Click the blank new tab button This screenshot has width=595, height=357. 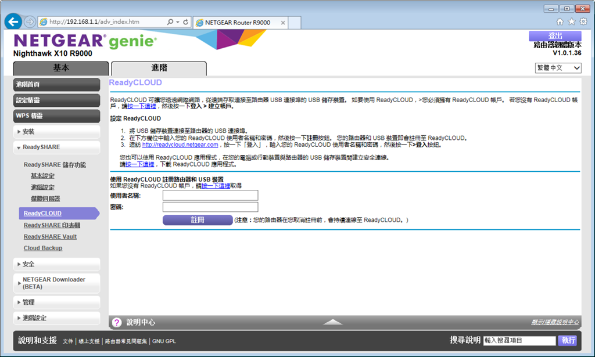pos(295,23)
